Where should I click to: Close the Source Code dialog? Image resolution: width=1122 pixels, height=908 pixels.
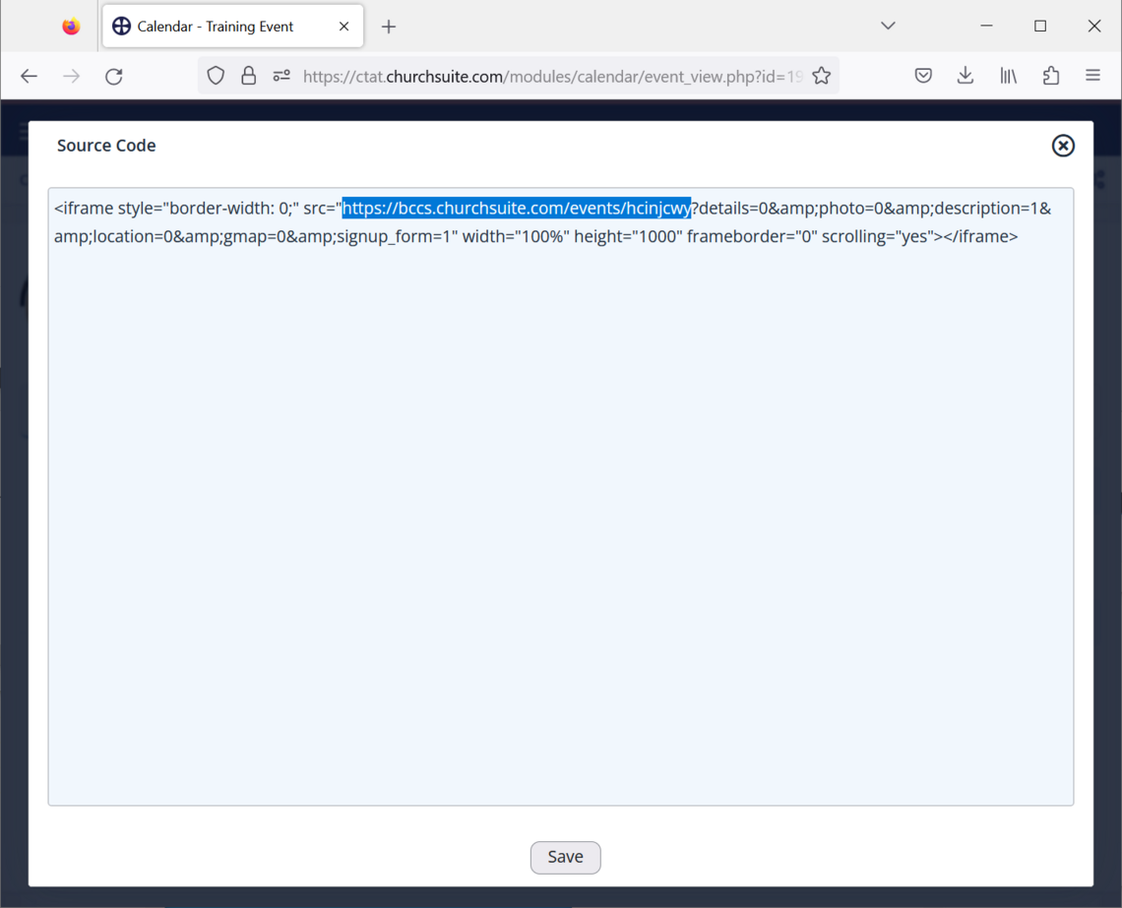point(1063,146)
